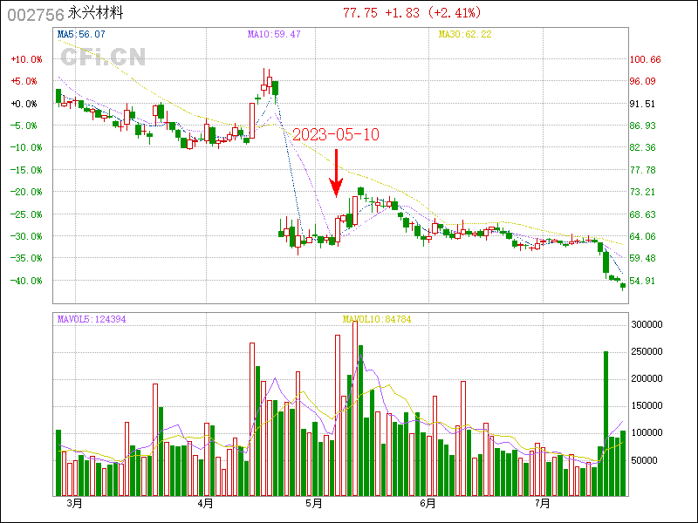The width and height of the screenshot is (698, 523).
Task: Click the -40.0% label on left axis
Action: (25, 281)
